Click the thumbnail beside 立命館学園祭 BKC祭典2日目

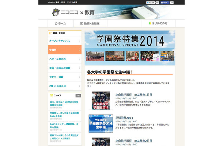[101, 142]
